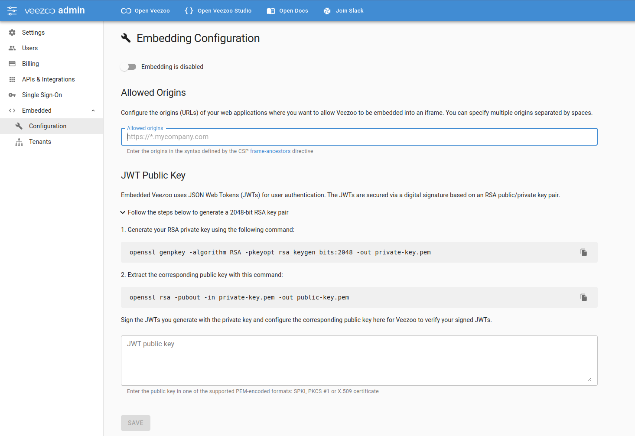Click Join Slack in header
The width and height of the screenshot is (635, 436).
click(343, 11)
